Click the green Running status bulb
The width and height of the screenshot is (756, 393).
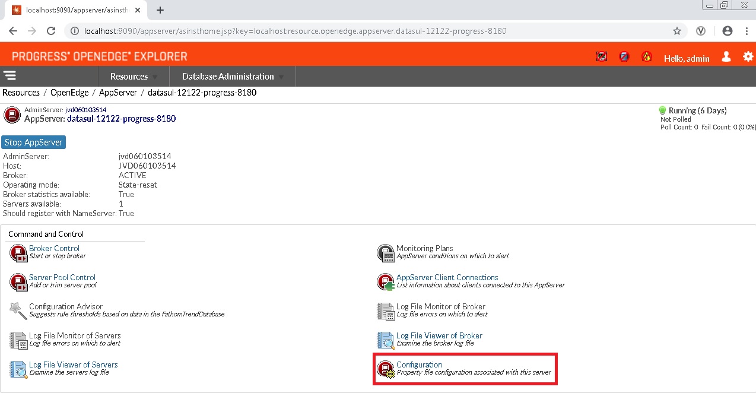[663, 110]
